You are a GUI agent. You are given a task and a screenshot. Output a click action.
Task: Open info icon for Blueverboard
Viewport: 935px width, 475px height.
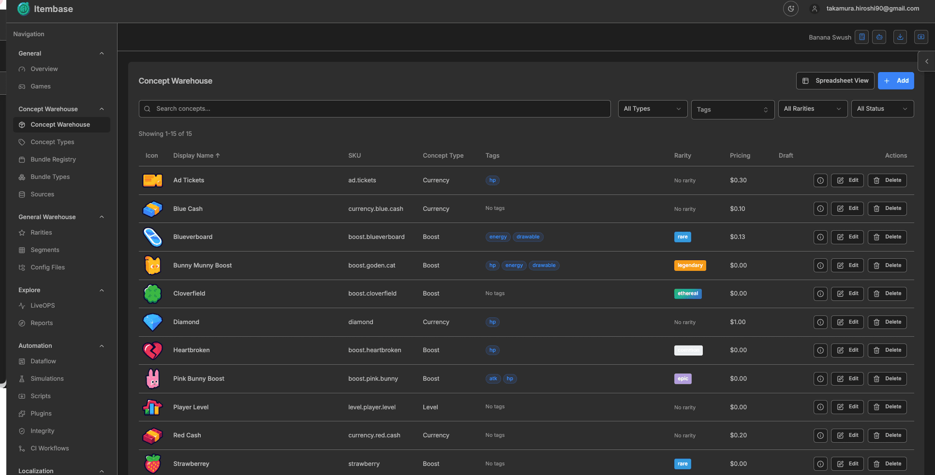[821, 237]
